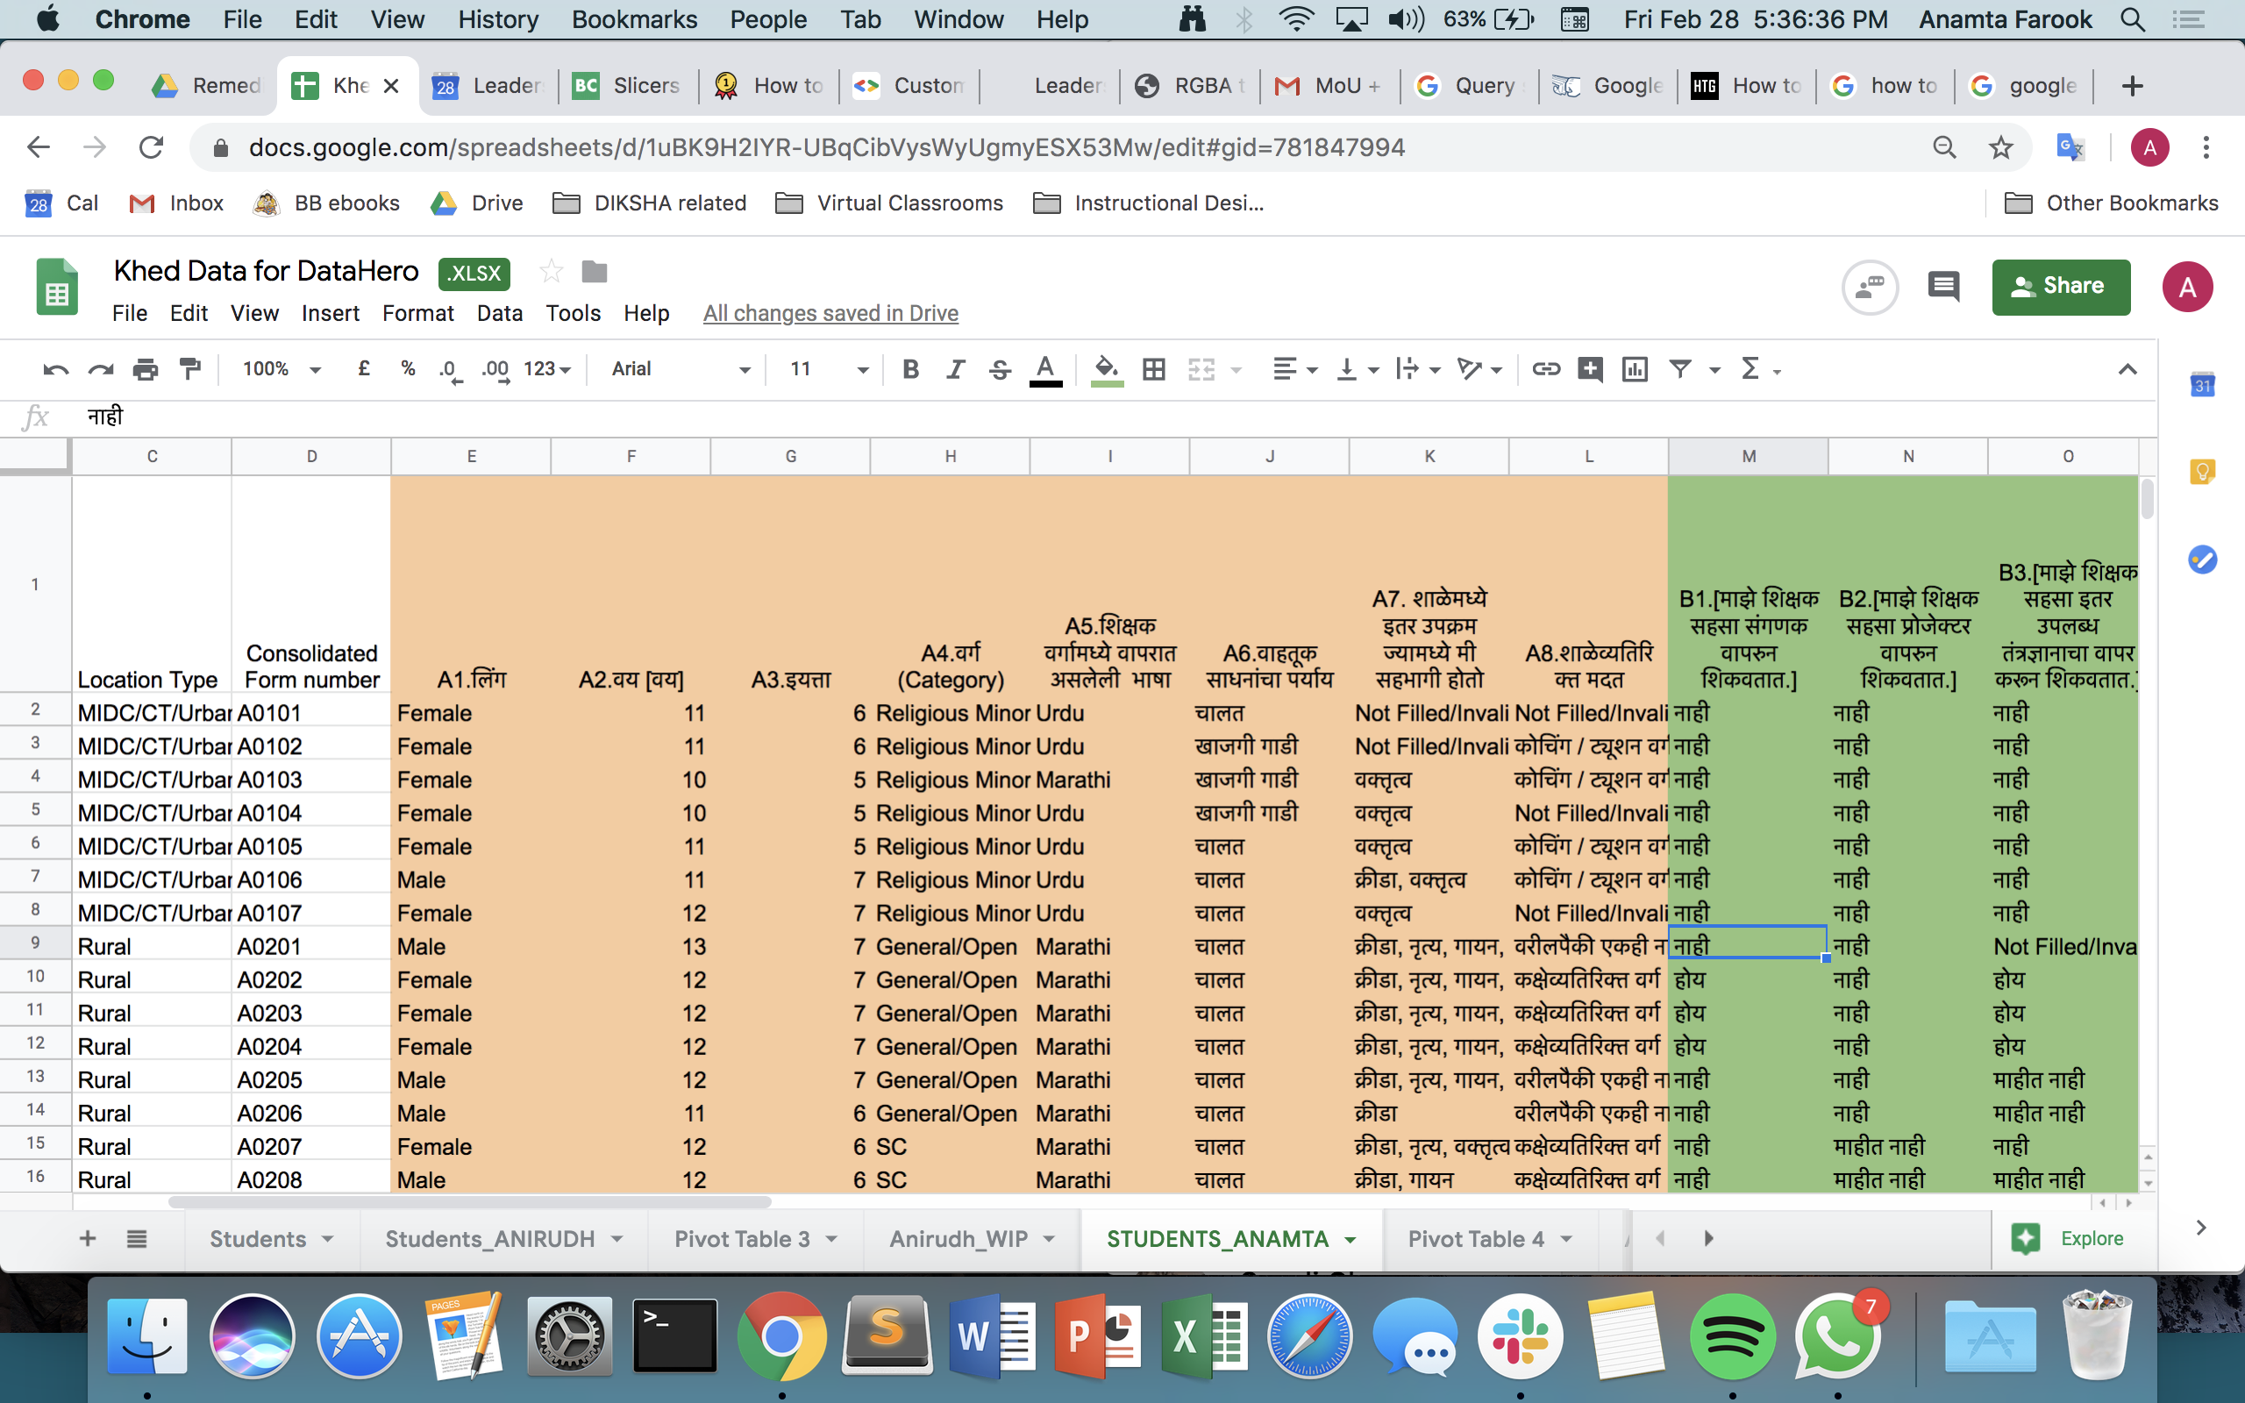Click the Explore button at bottom right
Viewport: 2245px width, 1403px height.
tap(2072, 1238)
